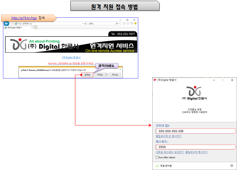The width and height of the screenshot is (237, 170).
Task: Click the yellow smiley feedback icon
Action: coord(135,23)
